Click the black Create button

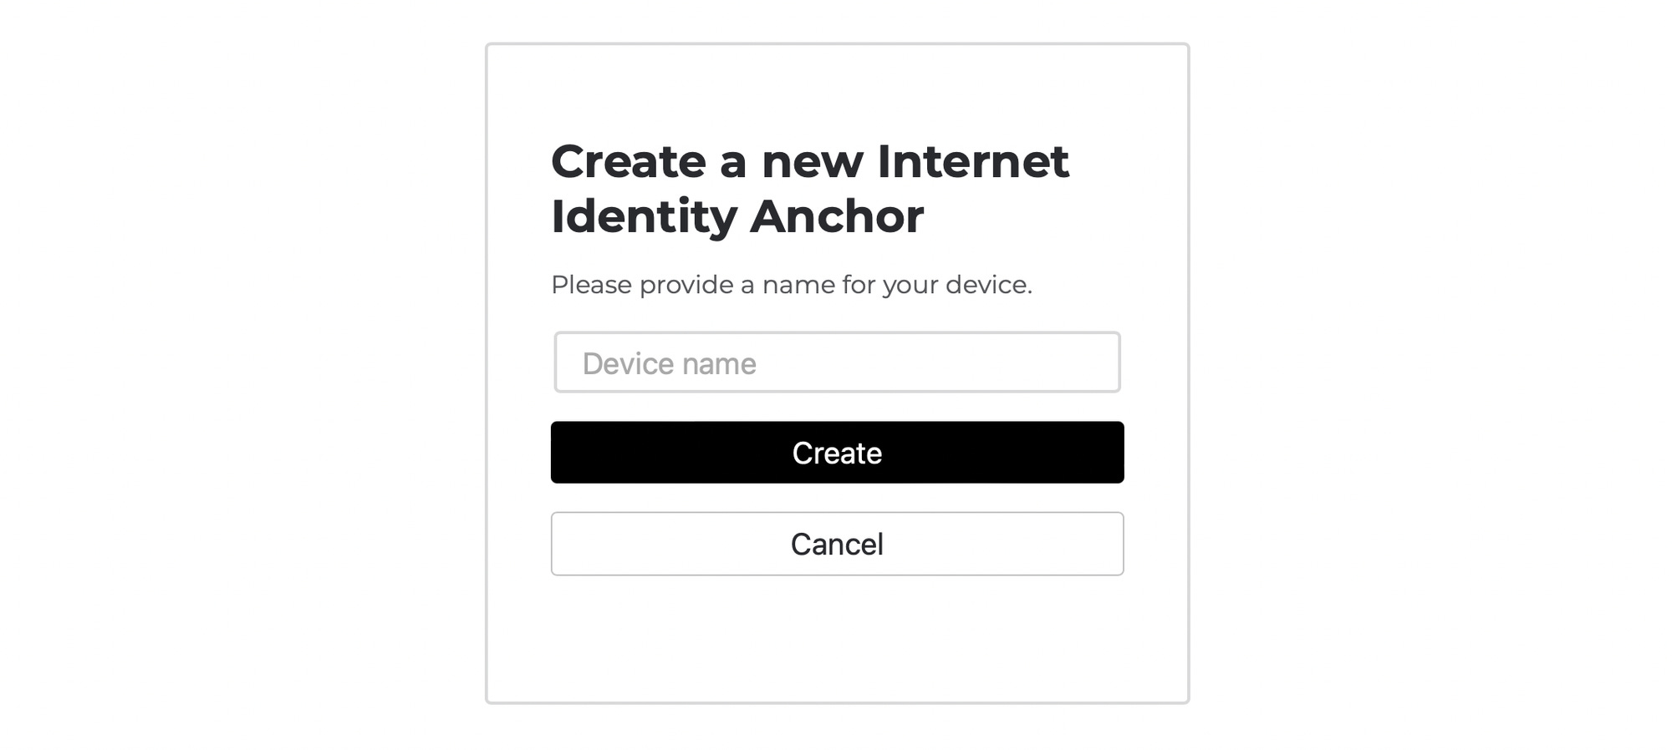(x=837, y=453)
